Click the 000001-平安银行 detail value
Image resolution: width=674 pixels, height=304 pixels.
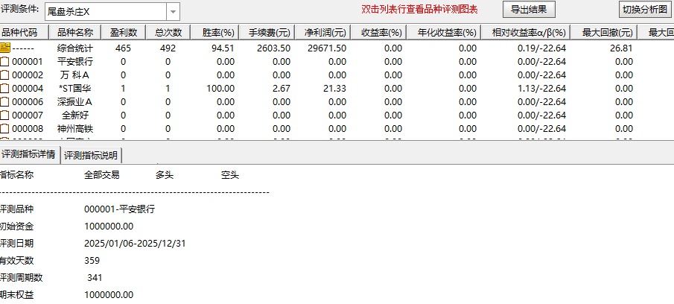pyautogui.click(x=119, y=209)
